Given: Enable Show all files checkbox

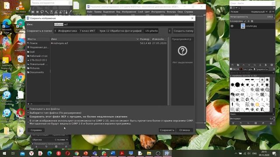Looking at the screenshot, I should click(28, 109).
